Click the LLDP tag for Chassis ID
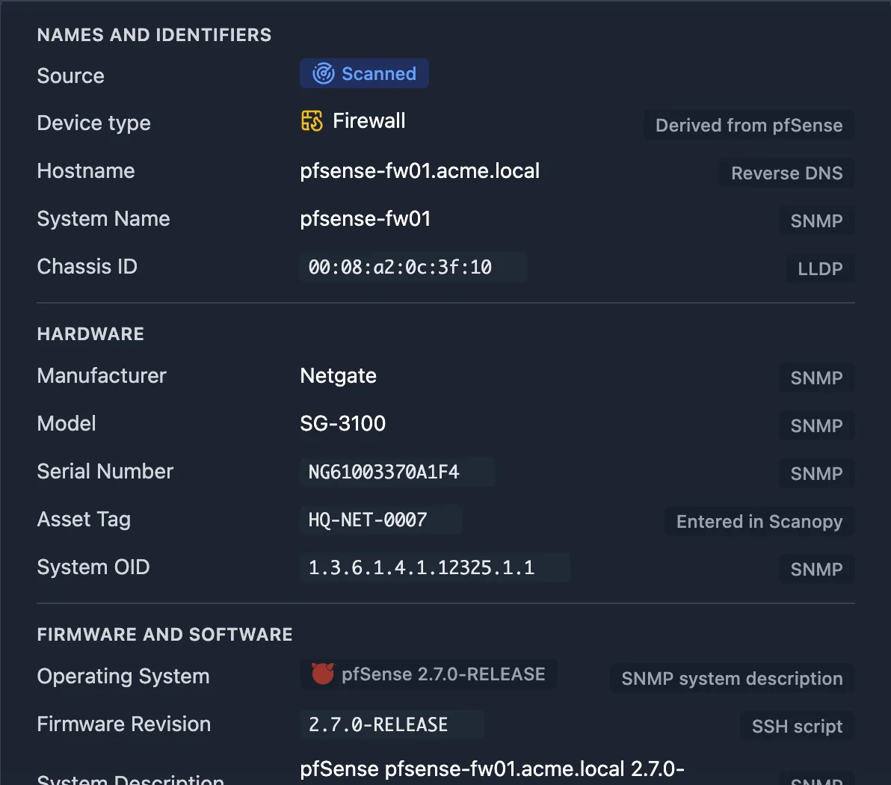This screenshot has width=891, height=785. (x=820, y=268)
